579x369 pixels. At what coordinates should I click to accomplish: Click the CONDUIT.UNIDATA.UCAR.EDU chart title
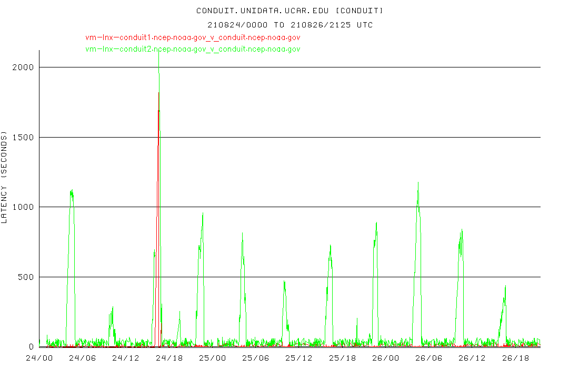point(289,11)
